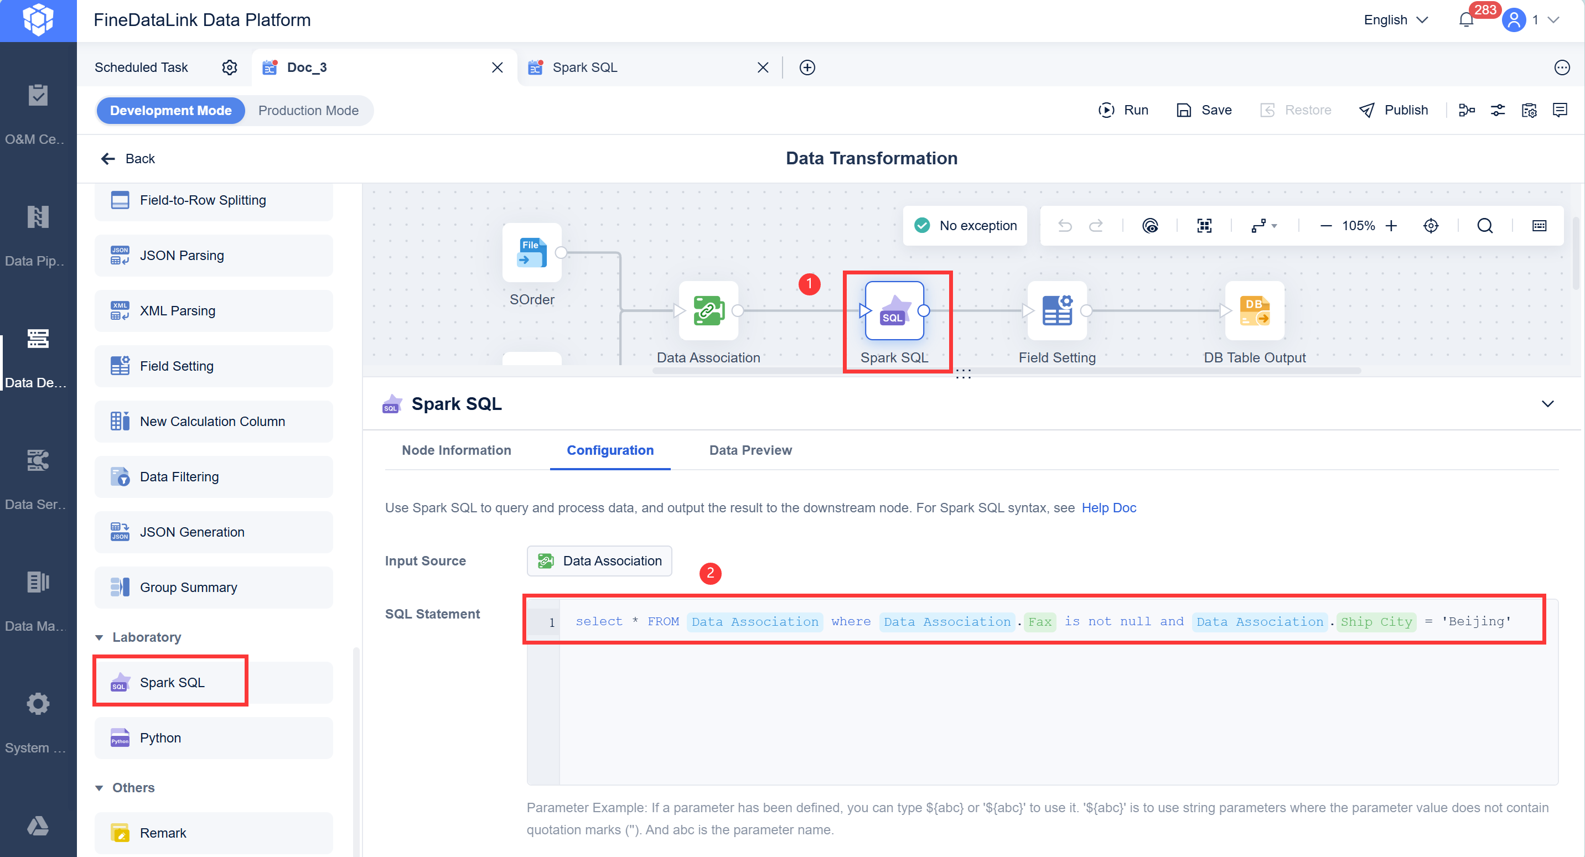Click the Run task icon
The width and height of the screenshot is (1585, 857).
[1106, 110]
